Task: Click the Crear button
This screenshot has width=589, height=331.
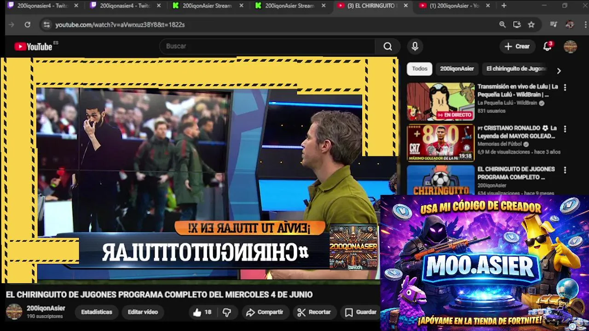Action: 517,46
